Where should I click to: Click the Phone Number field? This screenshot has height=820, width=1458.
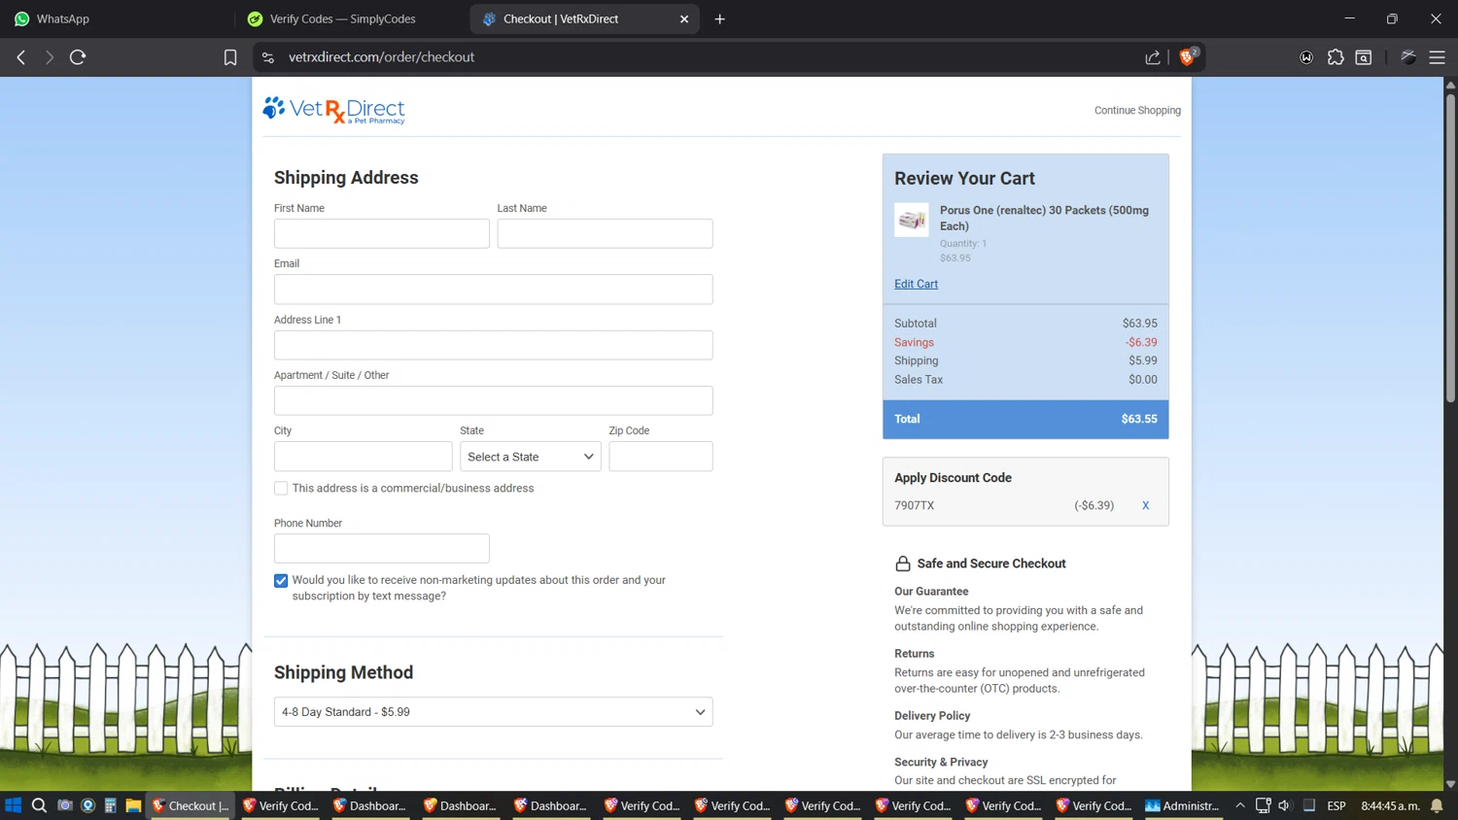tap(382, 549)
